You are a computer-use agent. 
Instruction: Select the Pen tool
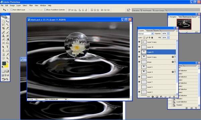[3, 50]
